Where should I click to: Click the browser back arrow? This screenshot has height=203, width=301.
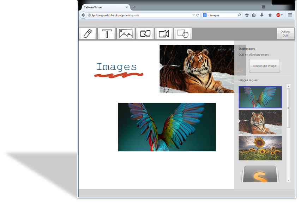pyautogui.click(x=83, y=15)
